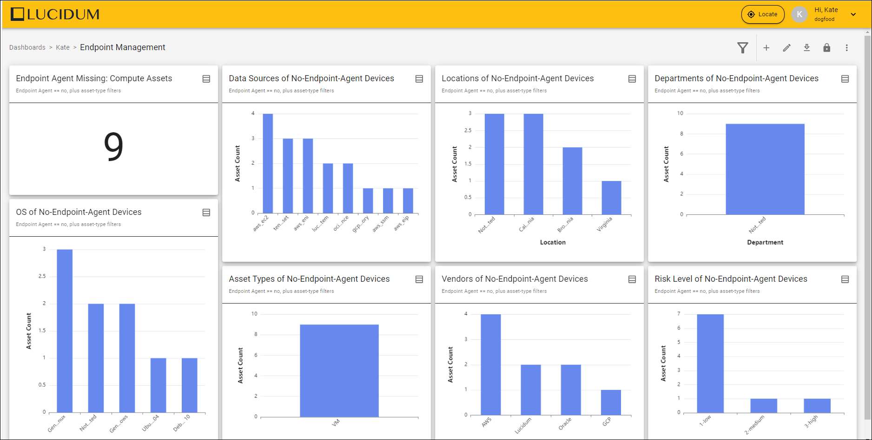Click the 2-medium bar in Risk Level chart

(764, 406)
